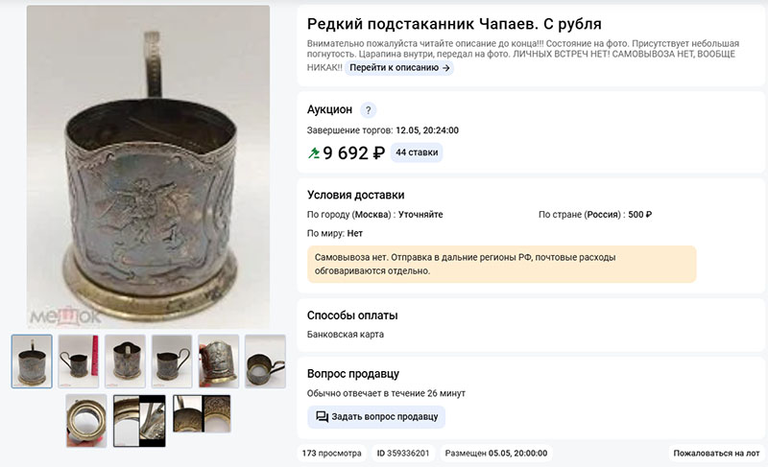The height and width of the screenshot is (467, 768).
Task: Select thumbnail with the red ruler
Action: [x=79, y=362]
